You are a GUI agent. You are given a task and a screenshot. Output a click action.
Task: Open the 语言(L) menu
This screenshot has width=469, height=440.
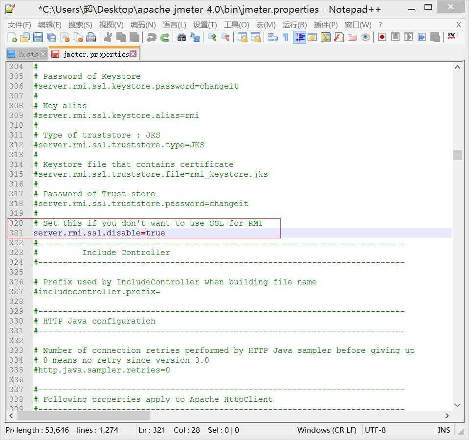tap(175, 25)
